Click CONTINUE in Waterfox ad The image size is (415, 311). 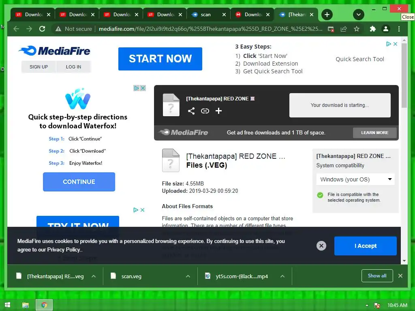[79, 182]
